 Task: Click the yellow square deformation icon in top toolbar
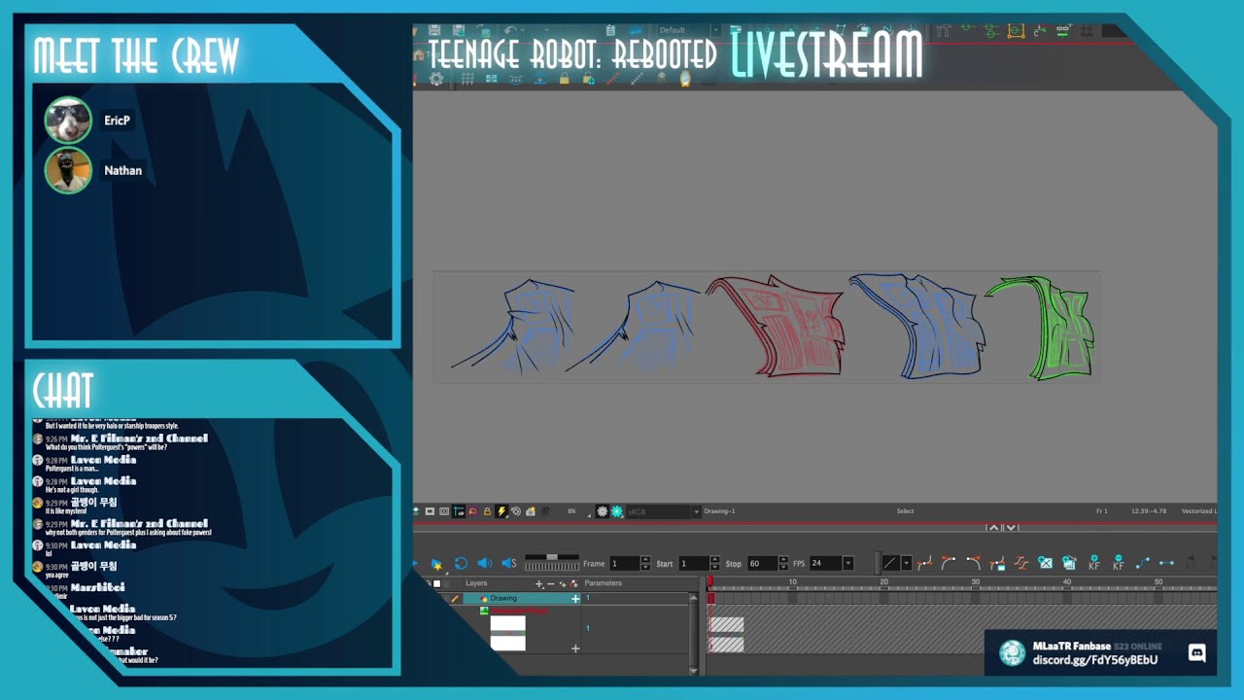click(x=1016, y=30)
